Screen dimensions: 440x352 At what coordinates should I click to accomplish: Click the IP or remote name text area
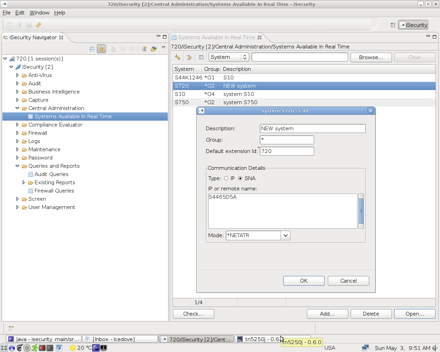click(283, 211)
